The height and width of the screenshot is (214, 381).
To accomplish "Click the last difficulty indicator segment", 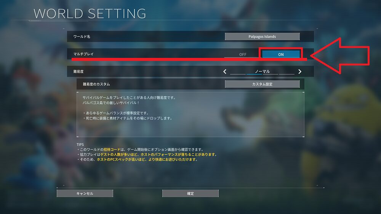I will coord(287,74).
